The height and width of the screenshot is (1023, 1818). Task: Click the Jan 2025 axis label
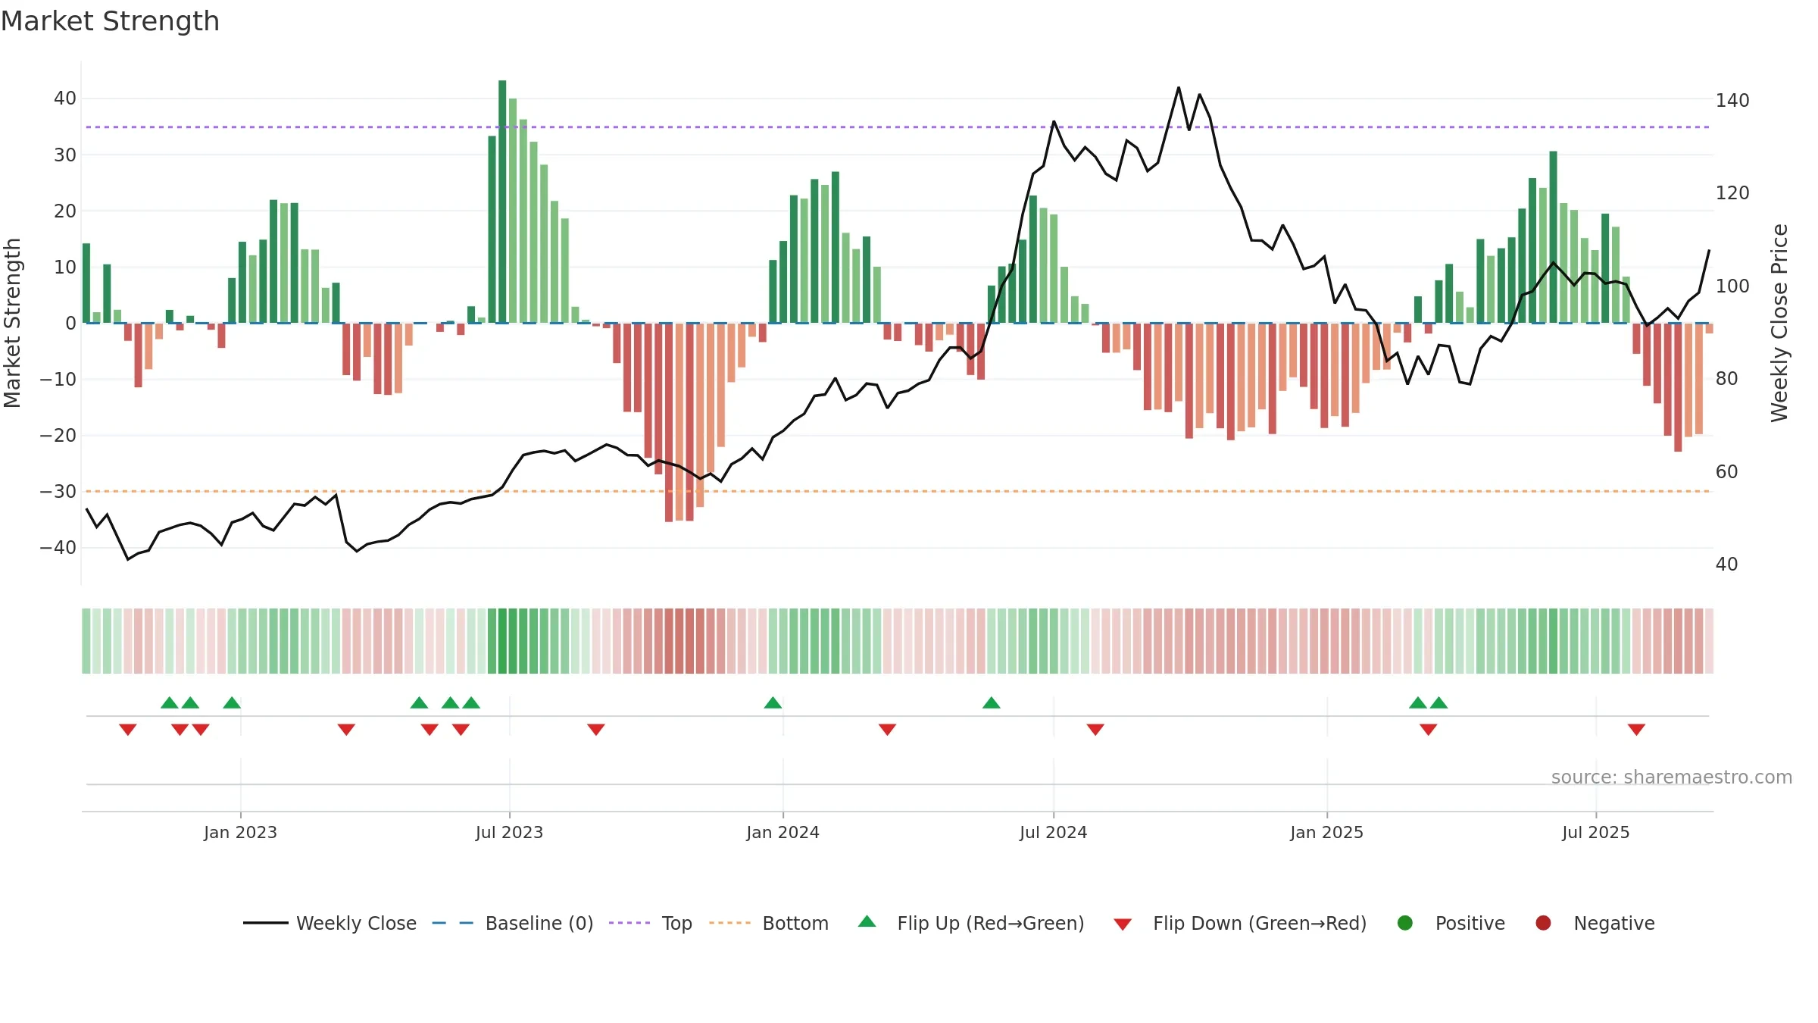[x=1326, y=832]
